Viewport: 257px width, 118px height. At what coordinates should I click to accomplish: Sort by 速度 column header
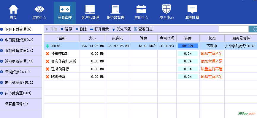(144, 38)
